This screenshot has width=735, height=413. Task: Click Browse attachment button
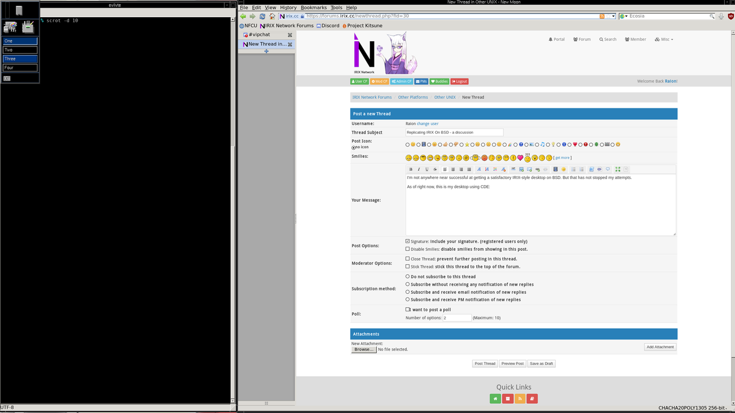pyautogui.click(x=364, y=349)
